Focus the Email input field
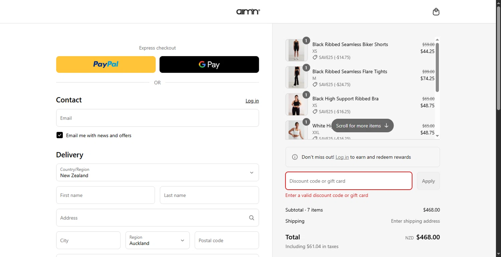The height and width of the screenshot is (257, 501). pos(157,118)
